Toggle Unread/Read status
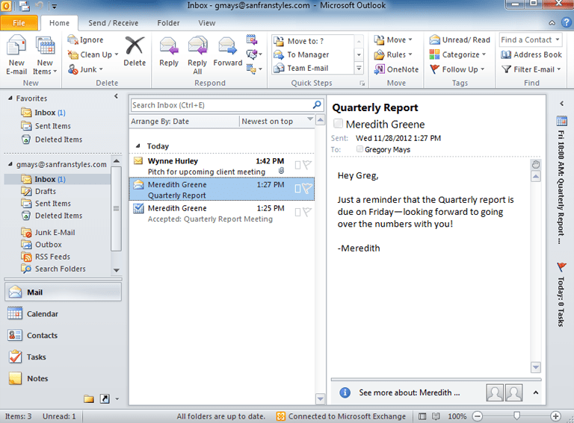 [460, 40]
